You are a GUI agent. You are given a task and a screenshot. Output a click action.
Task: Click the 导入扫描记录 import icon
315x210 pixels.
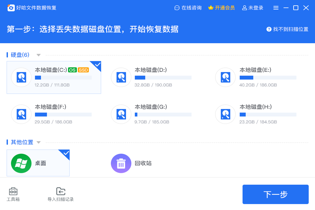click(x=60, y=191)
